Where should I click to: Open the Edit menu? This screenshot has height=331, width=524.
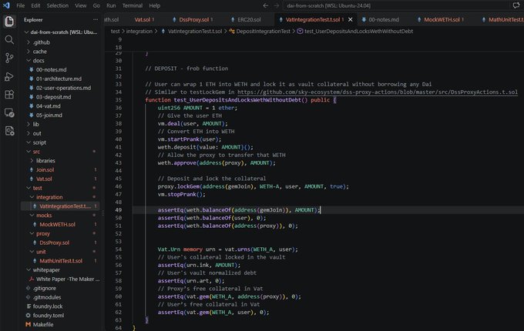35,5
